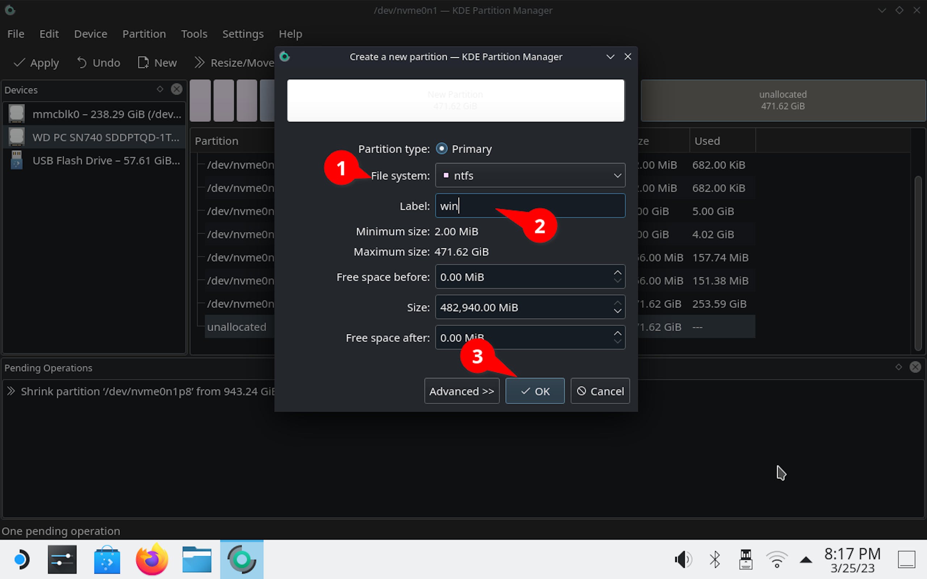The width and height of the screenshot is (927, 579).
Task: Open the Bluetooth tray icon
Action: 714,559
